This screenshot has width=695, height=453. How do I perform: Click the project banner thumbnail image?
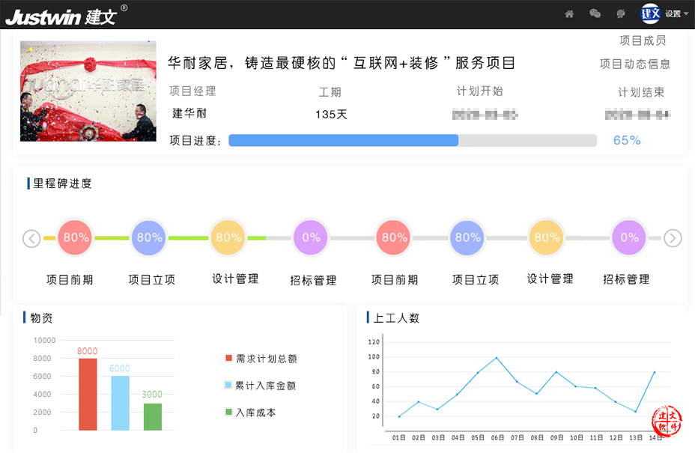click(88, 91)
